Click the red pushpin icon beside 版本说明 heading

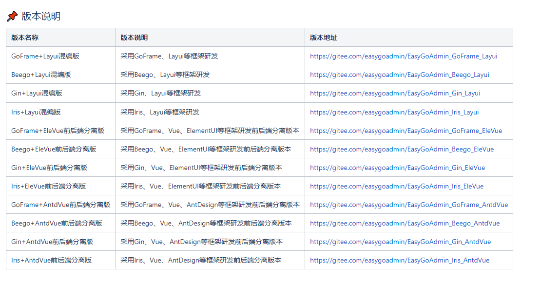click(12, 16)
